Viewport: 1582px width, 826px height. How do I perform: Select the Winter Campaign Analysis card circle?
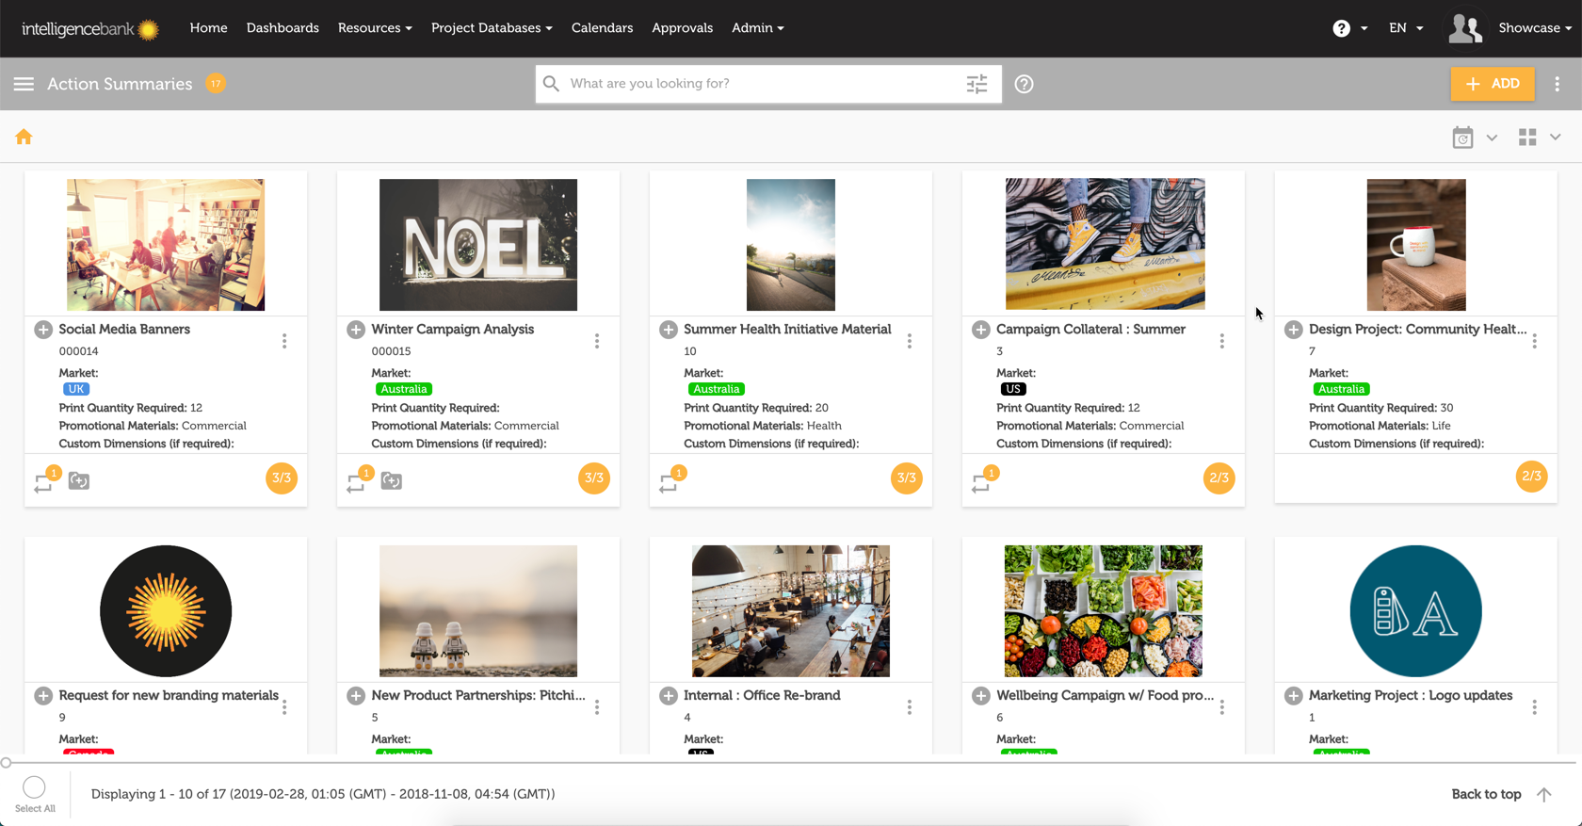point(356,330)
